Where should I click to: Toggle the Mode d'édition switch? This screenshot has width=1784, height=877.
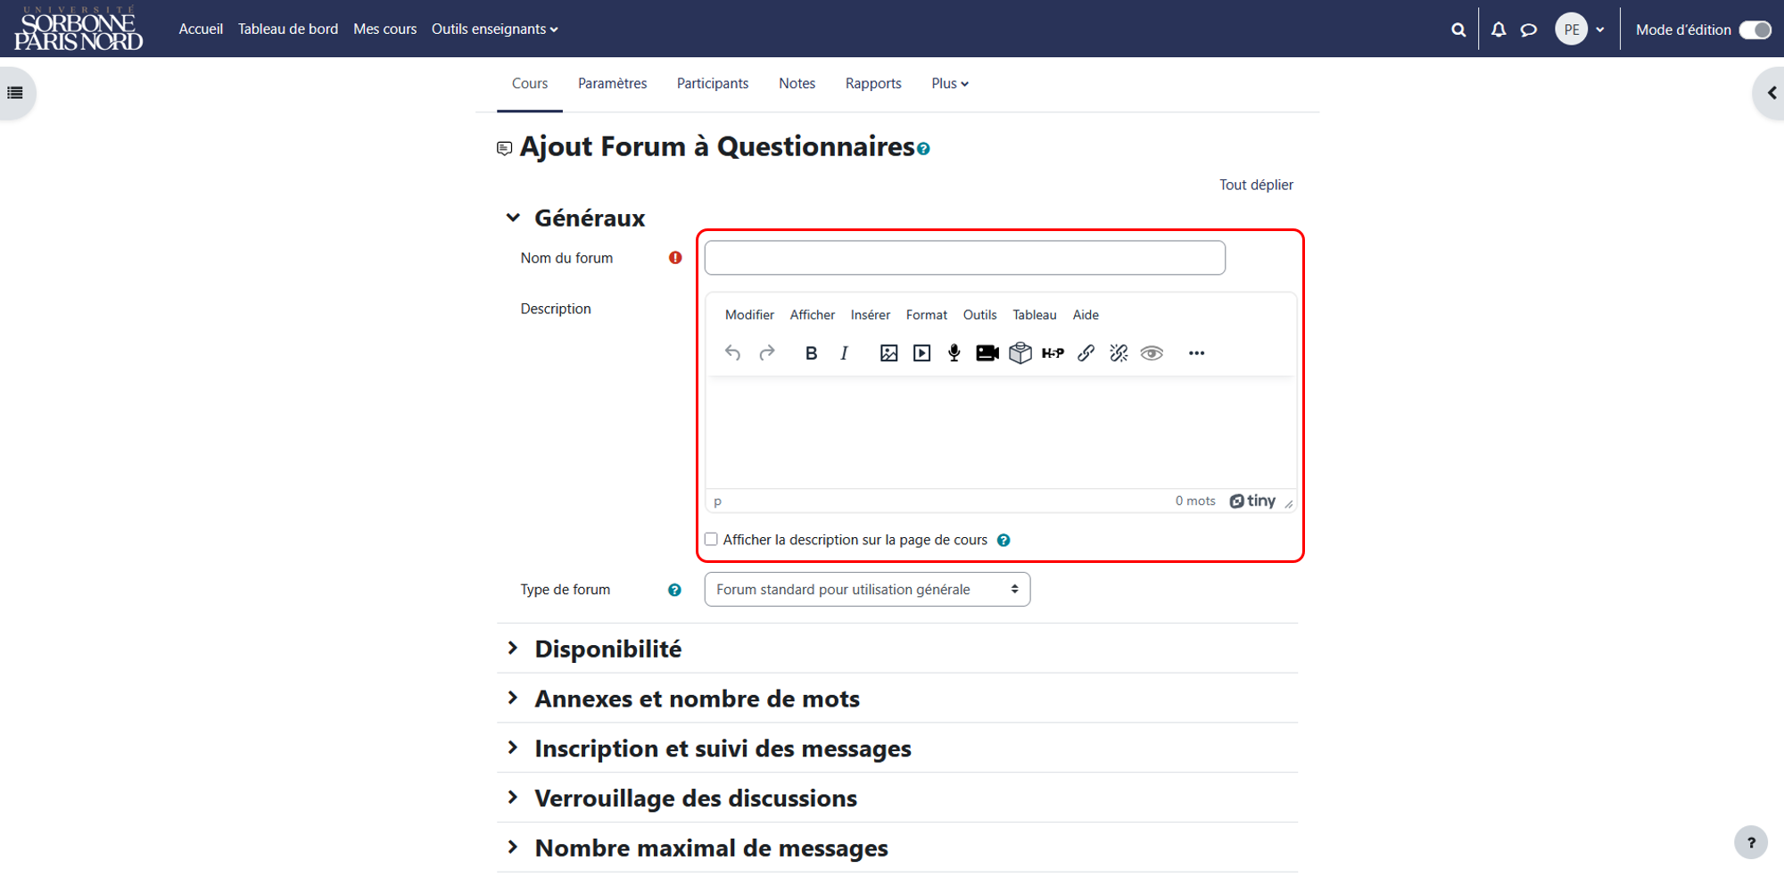tap(1755, 29)
